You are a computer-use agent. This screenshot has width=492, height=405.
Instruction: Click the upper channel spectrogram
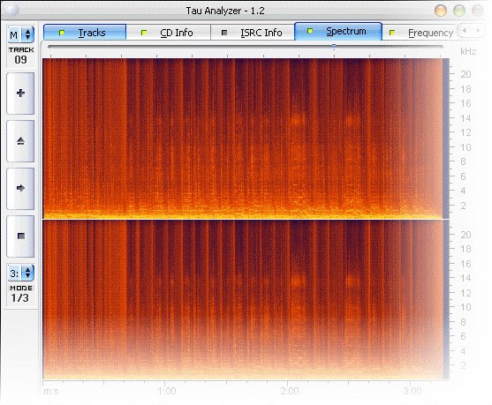[x=246, y=139]
